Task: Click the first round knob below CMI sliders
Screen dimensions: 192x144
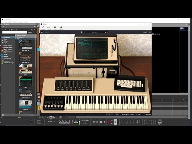Action: [x=46, y=106]
